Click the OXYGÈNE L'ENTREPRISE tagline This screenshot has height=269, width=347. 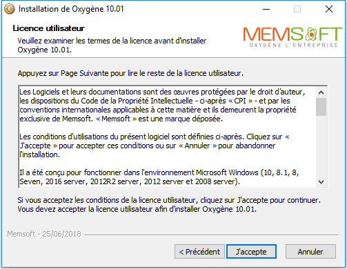click(x=294, y=45)
